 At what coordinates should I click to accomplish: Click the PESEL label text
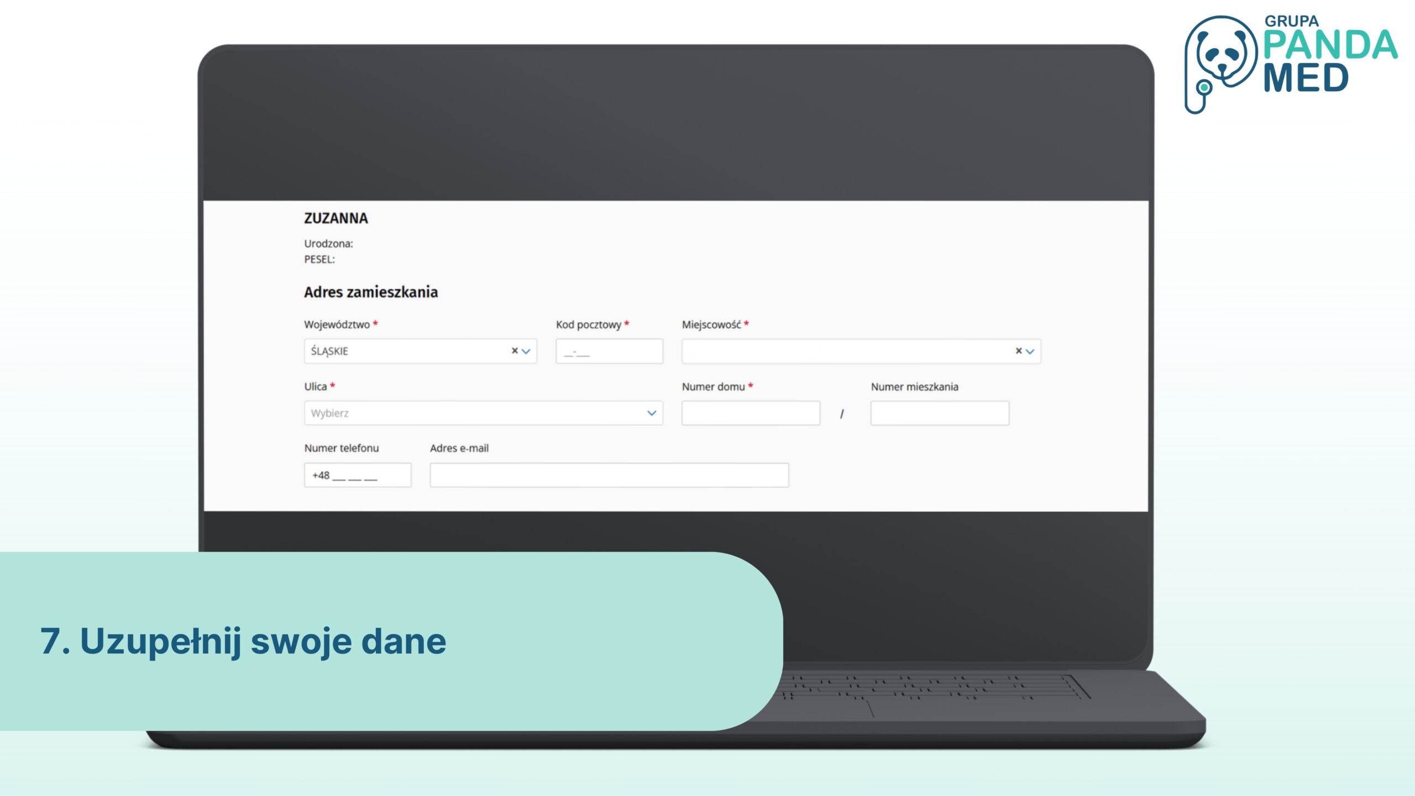coord(319,259)
